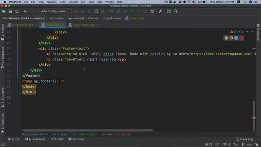Close the social-links.php tab
This screenshot has height=147, width=261.
pos(98,25)
